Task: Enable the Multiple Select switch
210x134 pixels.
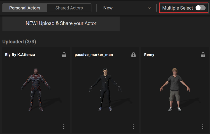Action: 200,8
